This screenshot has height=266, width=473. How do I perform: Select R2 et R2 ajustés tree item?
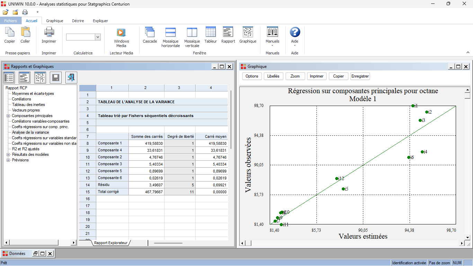pyautogui.click(x=26, y=149)
